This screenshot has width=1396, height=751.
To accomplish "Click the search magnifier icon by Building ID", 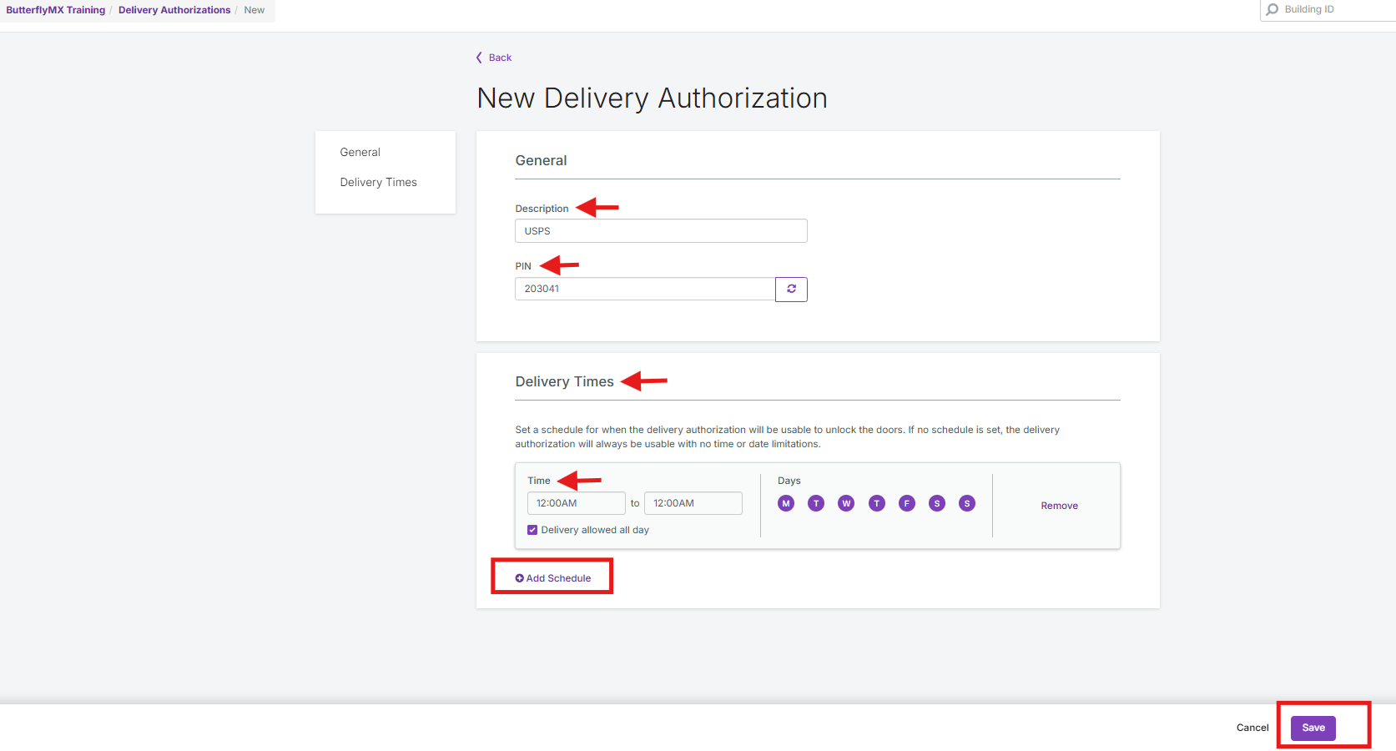I will (1272, 10).
